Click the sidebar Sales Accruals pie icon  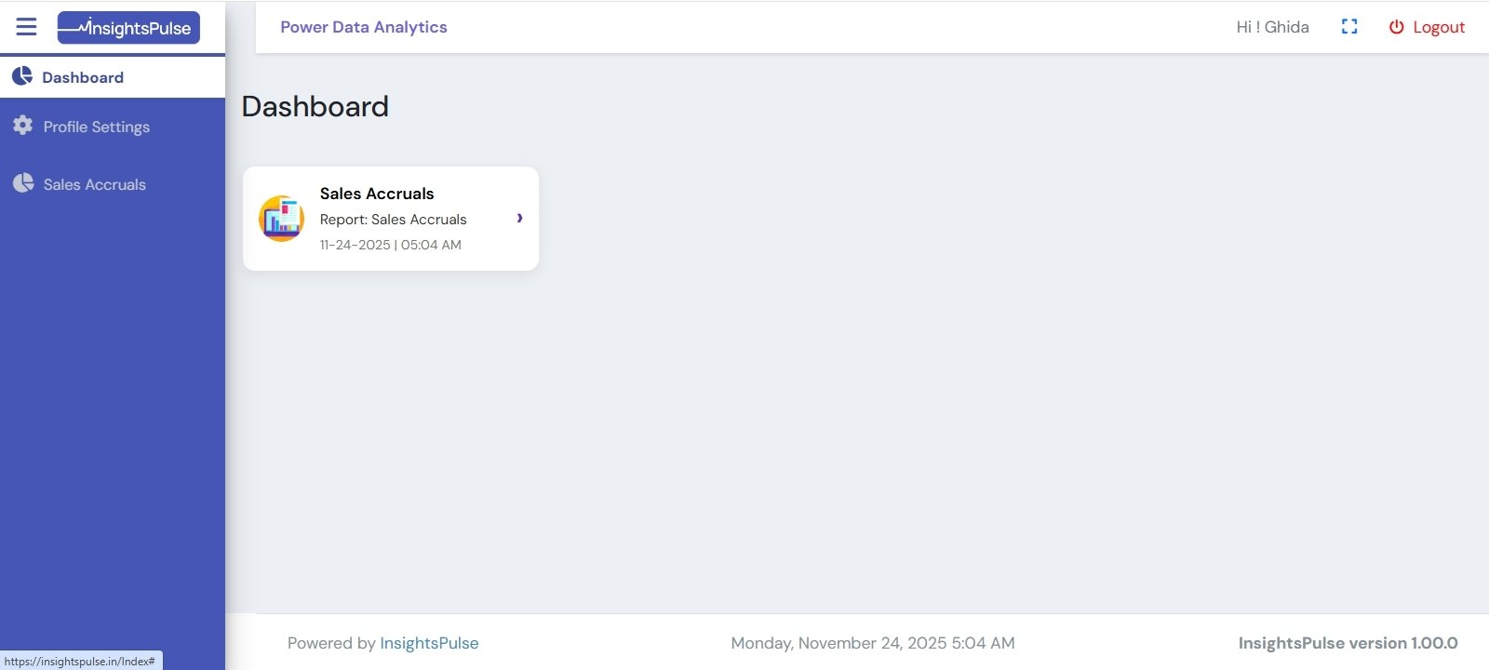coord(23,183)
